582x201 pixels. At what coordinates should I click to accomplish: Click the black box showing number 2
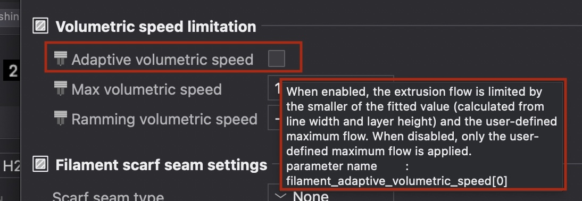[x=11, y=71]
